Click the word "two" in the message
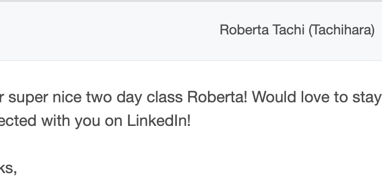The width and height of the screenshot is (382, 181). tap(99, 97)
